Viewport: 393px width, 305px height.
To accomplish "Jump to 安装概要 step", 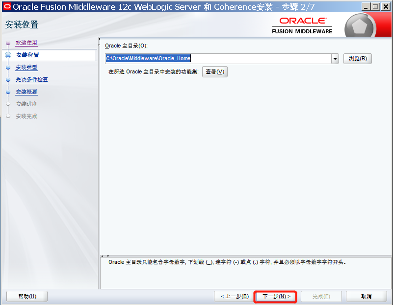I will pyautogui.click(x=26, y=92).
